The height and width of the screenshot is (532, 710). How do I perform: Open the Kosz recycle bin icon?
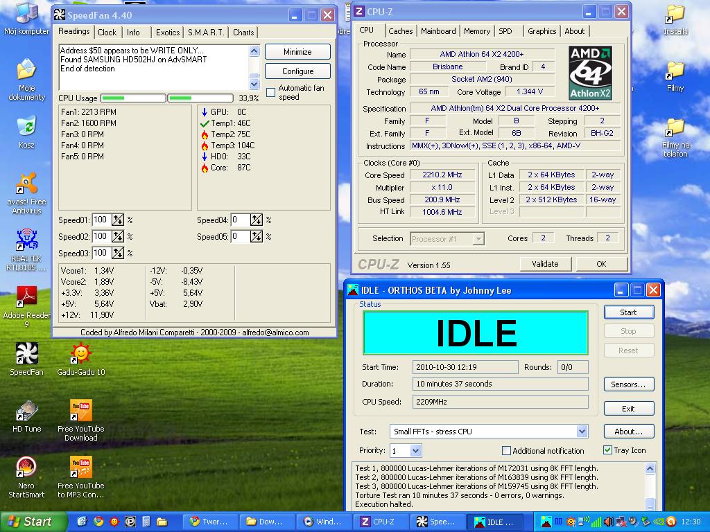[26, 127]
